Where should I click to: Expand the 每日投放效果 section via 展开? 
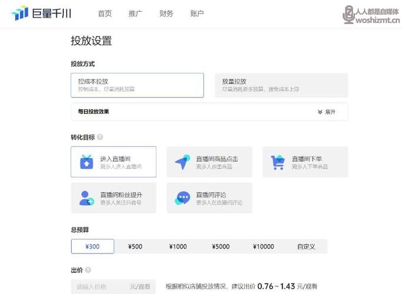pyautogui.click(x=327, y=112)
